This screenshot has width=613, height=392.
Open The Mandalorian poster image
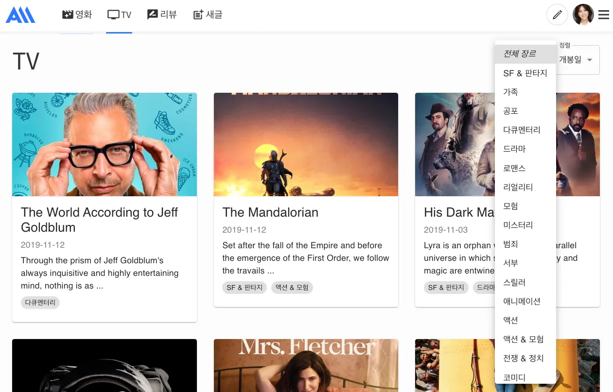[306, 145]
